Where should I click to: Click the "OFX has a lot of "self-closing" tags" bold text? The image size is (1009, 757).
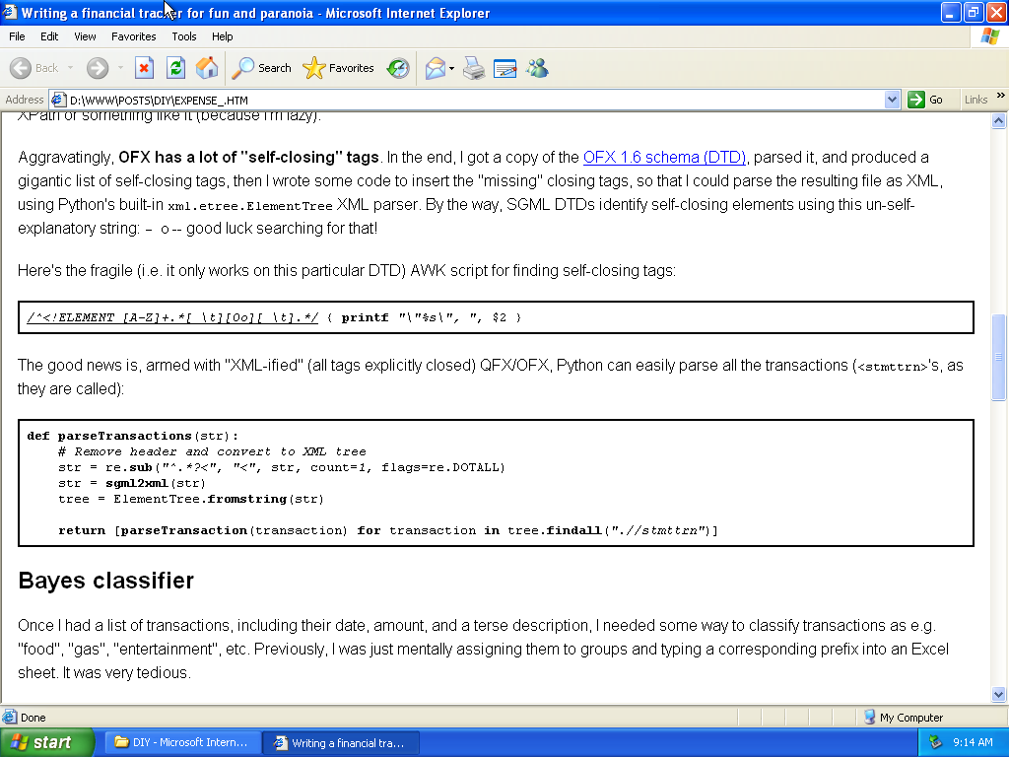249,157
